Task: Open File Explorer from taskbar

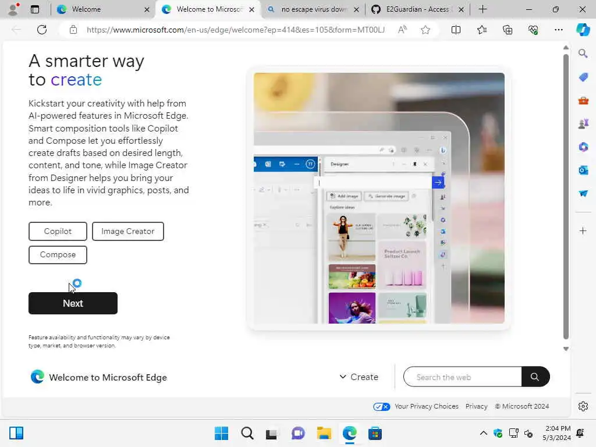Action: pos(324,433)
